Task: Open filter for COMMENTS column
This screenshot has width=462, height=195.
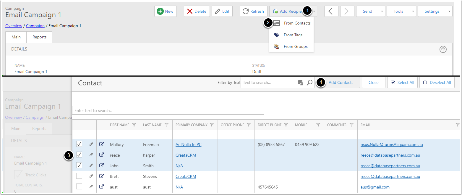Action: (x=351, y=125)
